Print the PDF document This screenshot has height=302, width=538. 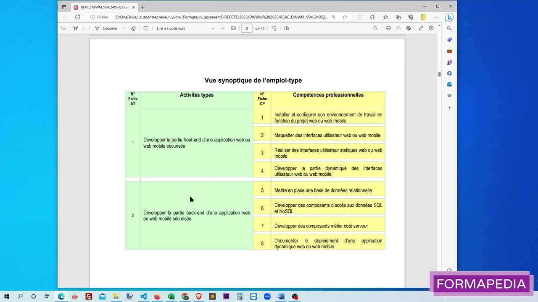[388, 28]
